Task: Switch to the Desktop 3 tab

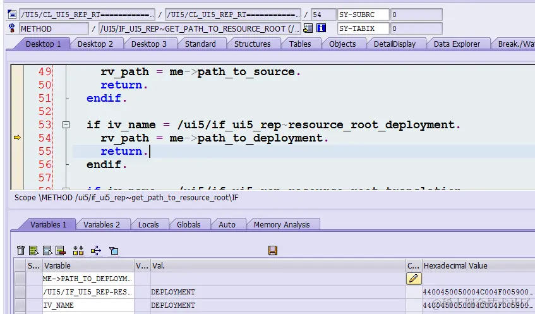Action: (x=149, y=44)
